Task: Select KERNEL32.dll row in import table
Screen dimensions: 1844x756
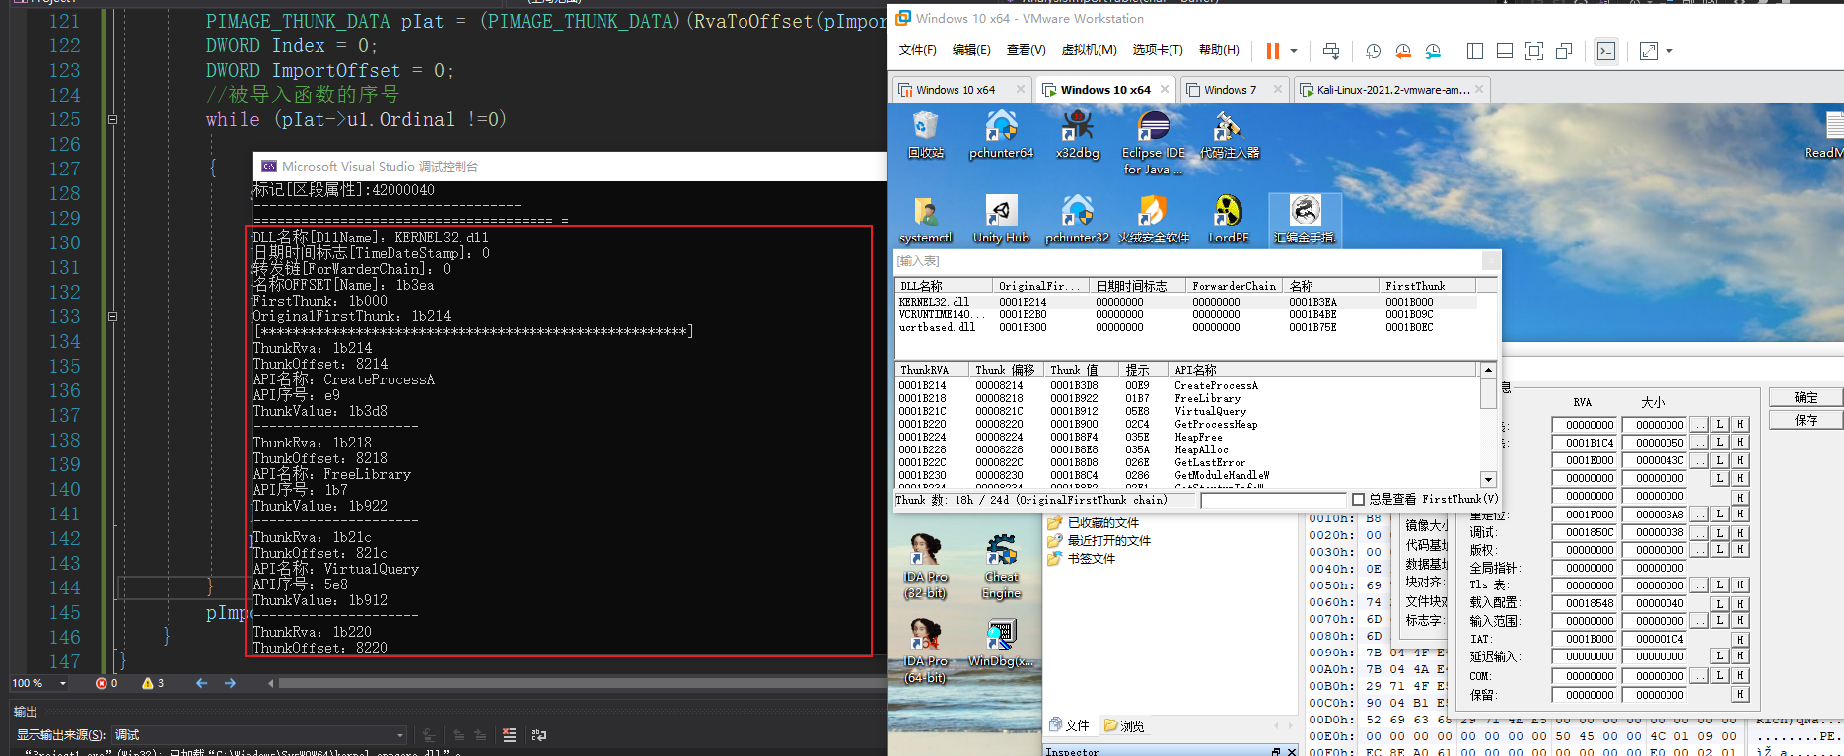Action: [1186, 302]
